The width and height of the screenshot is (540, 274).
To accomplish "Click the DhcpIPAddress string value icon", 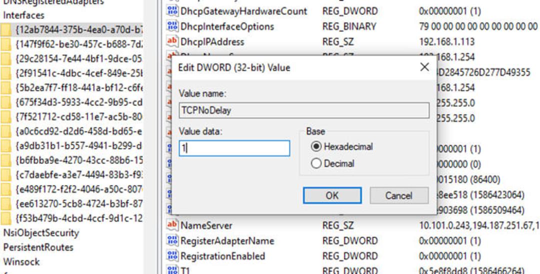I will pyautogui.click(x=172, y=41).
